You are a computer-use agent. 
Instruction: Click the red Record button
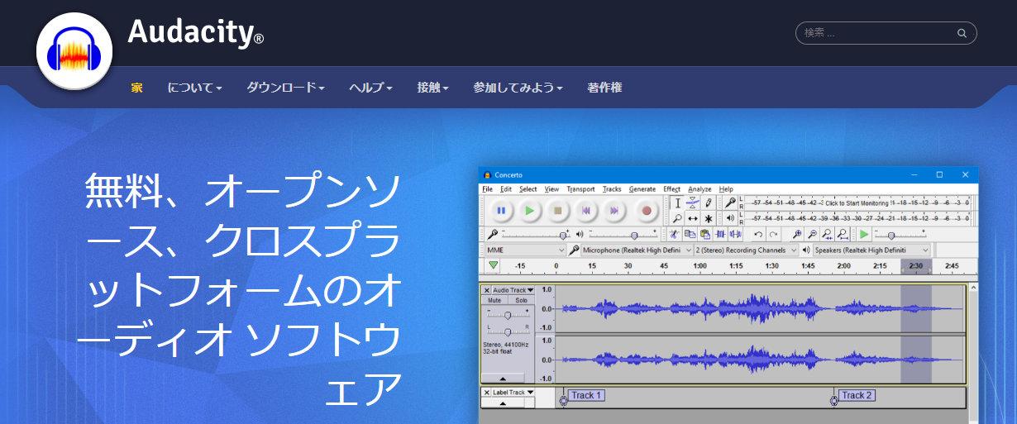click(647, 210)
